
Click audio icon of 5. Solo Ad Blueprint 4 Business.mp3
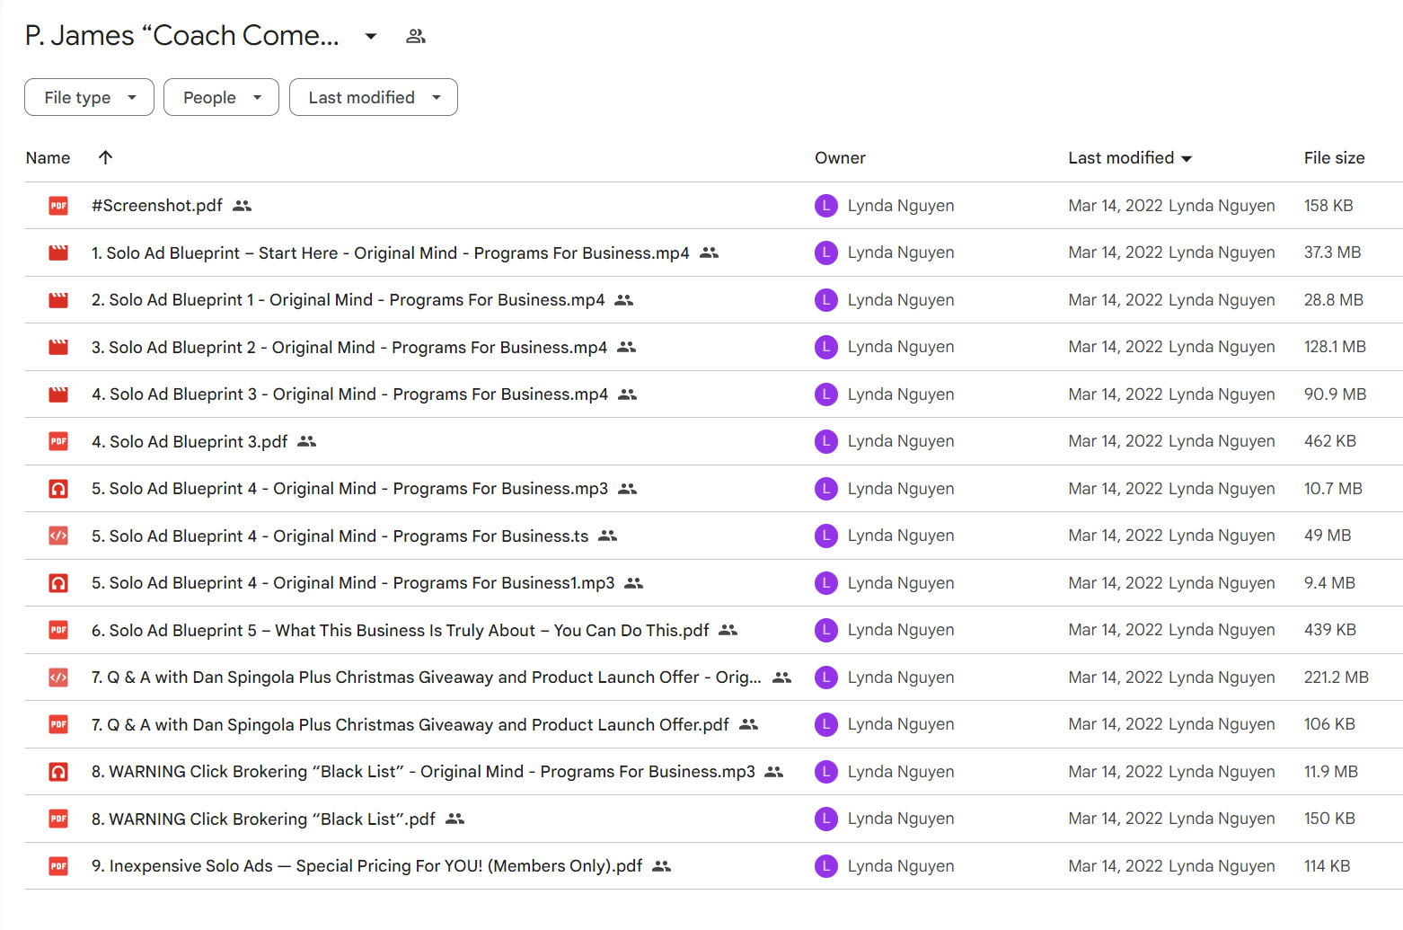(58, 489)
